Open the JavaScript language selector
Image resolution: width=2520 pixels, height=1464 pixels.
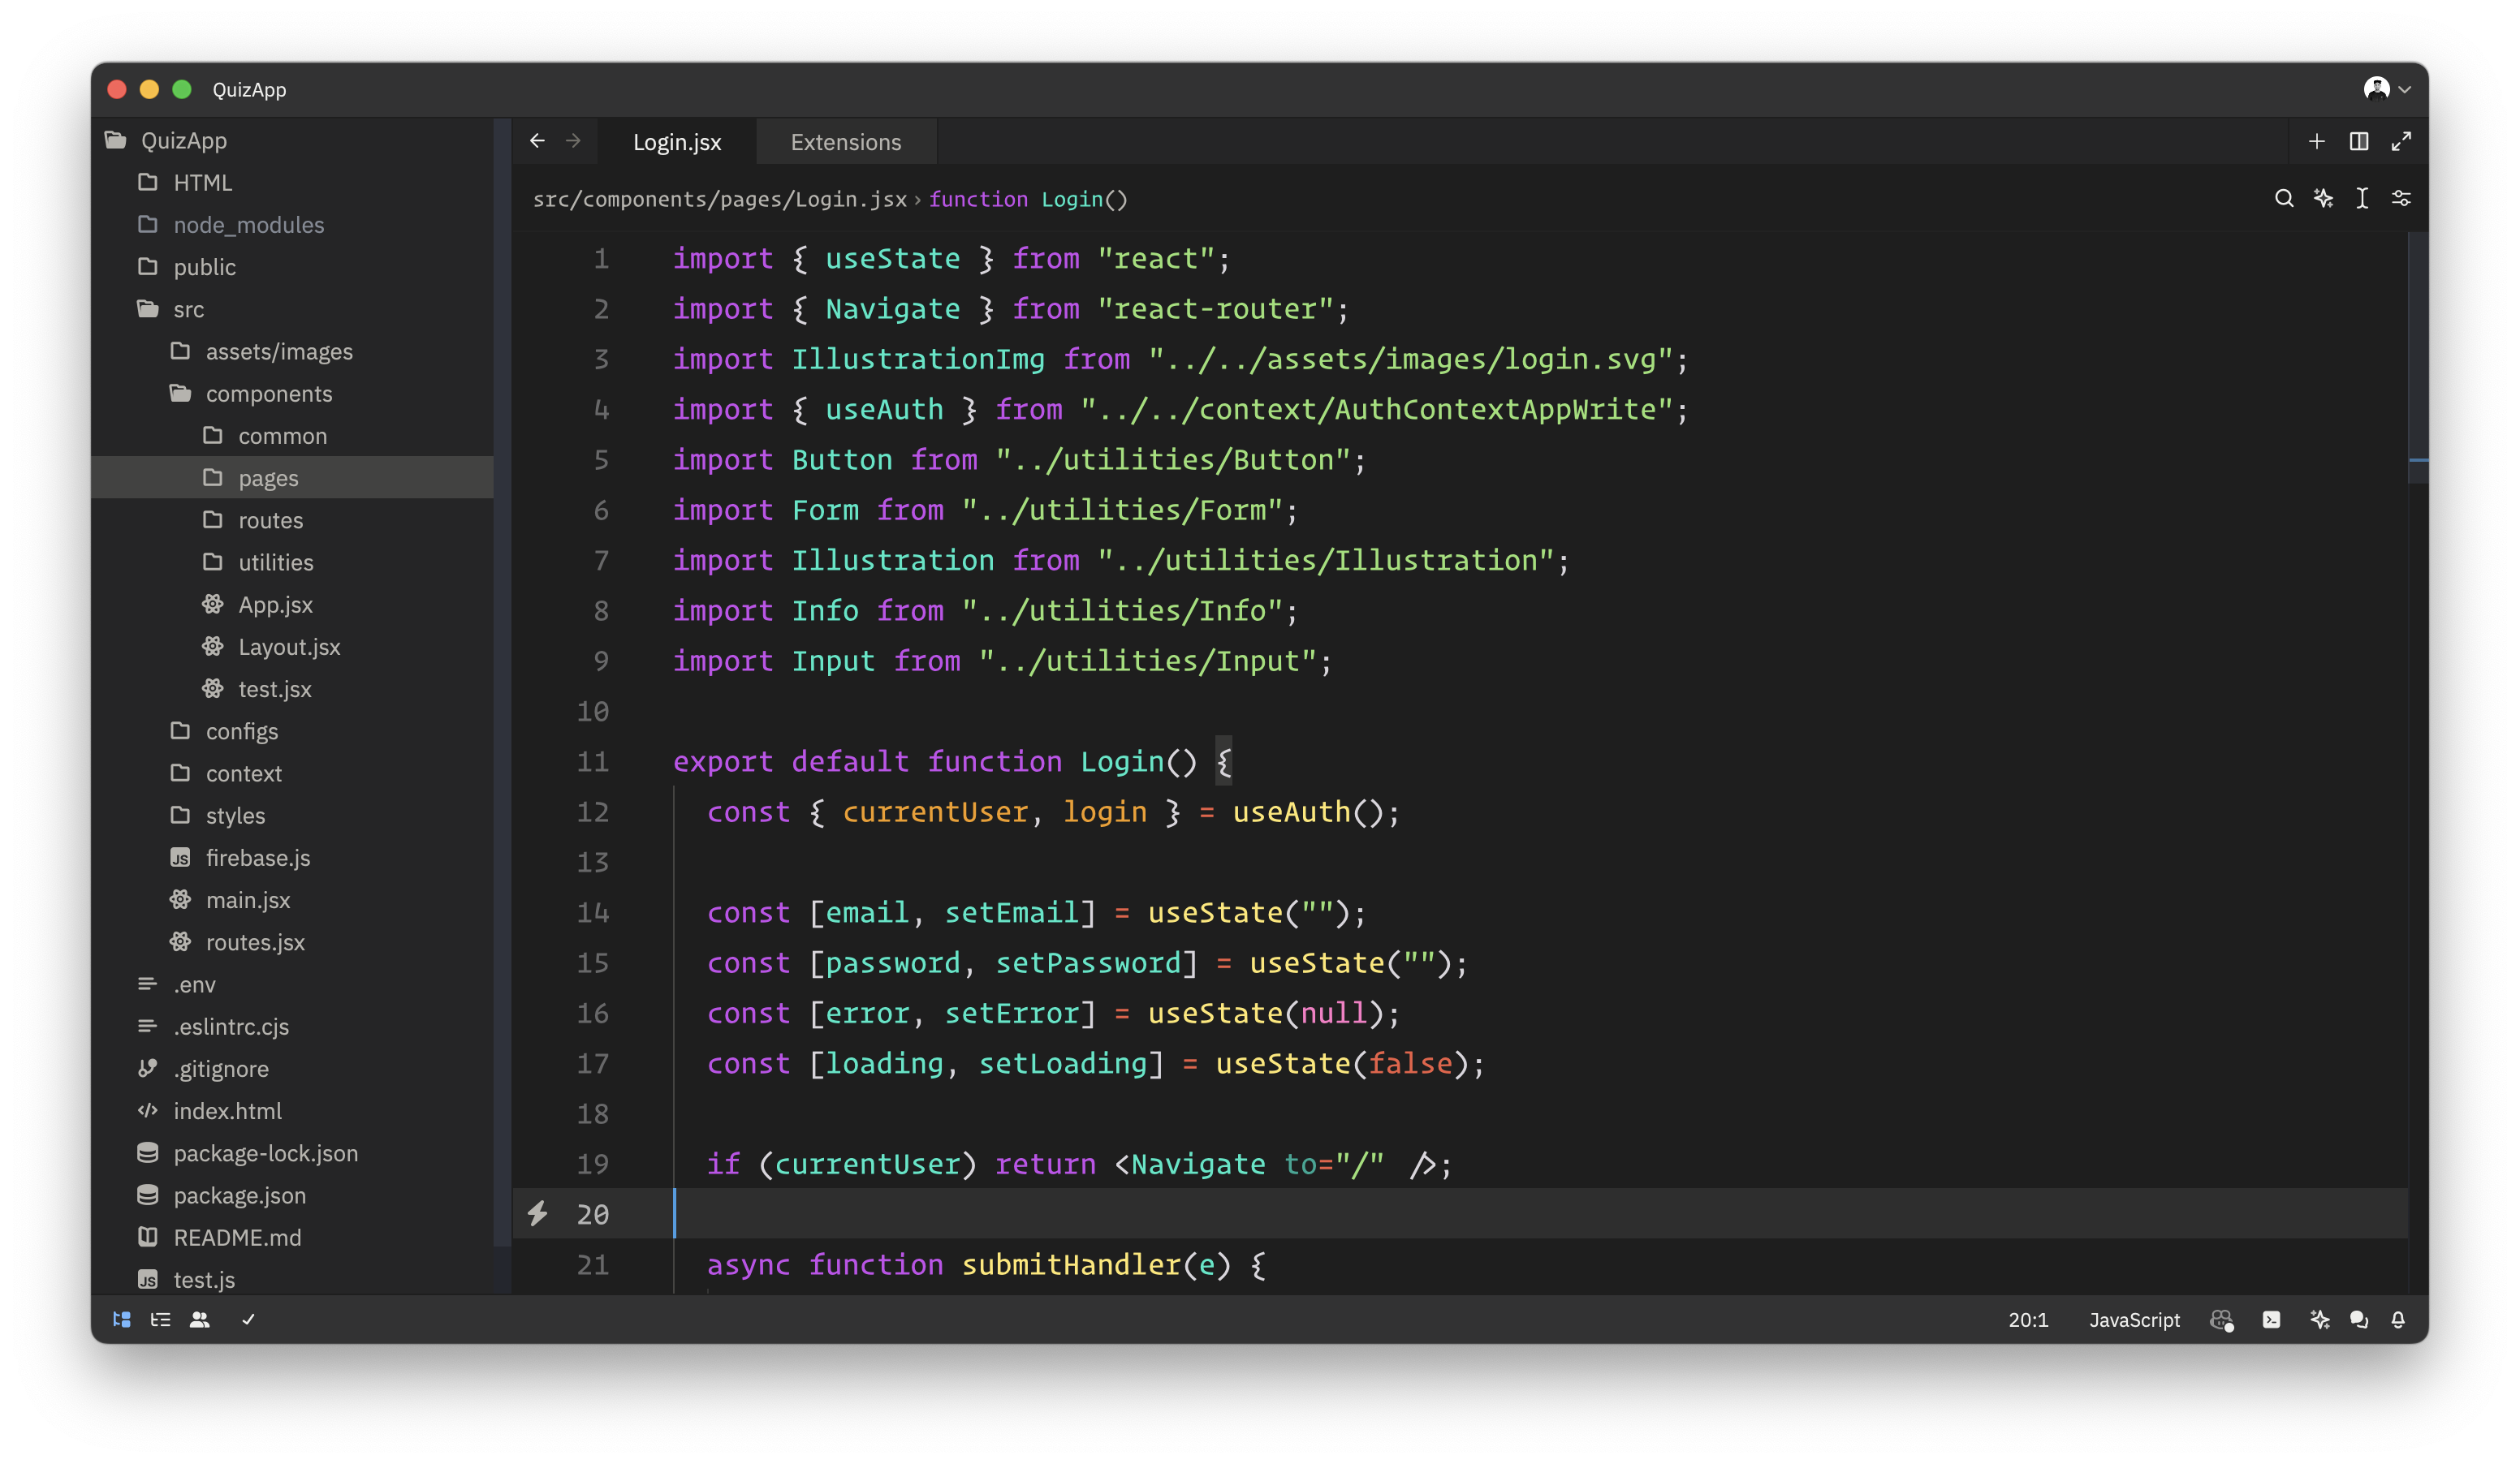coord(2134,1319)
